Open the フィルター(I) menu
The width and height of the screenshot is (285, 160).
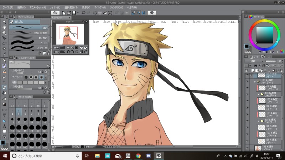(x=100, y=7)
